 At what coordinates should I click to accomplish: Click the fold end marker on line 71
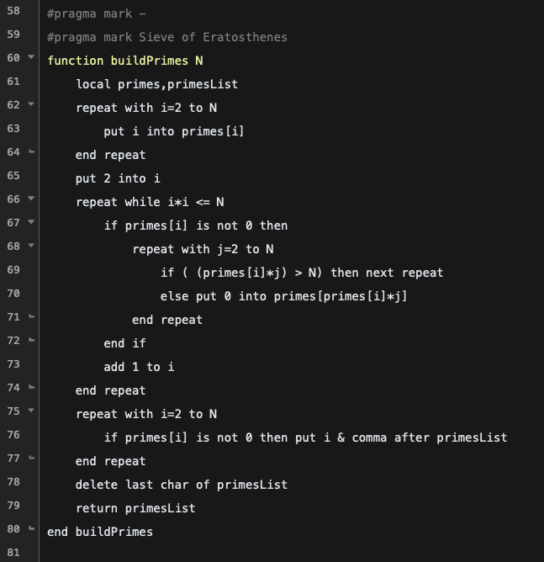coord(31,317)
